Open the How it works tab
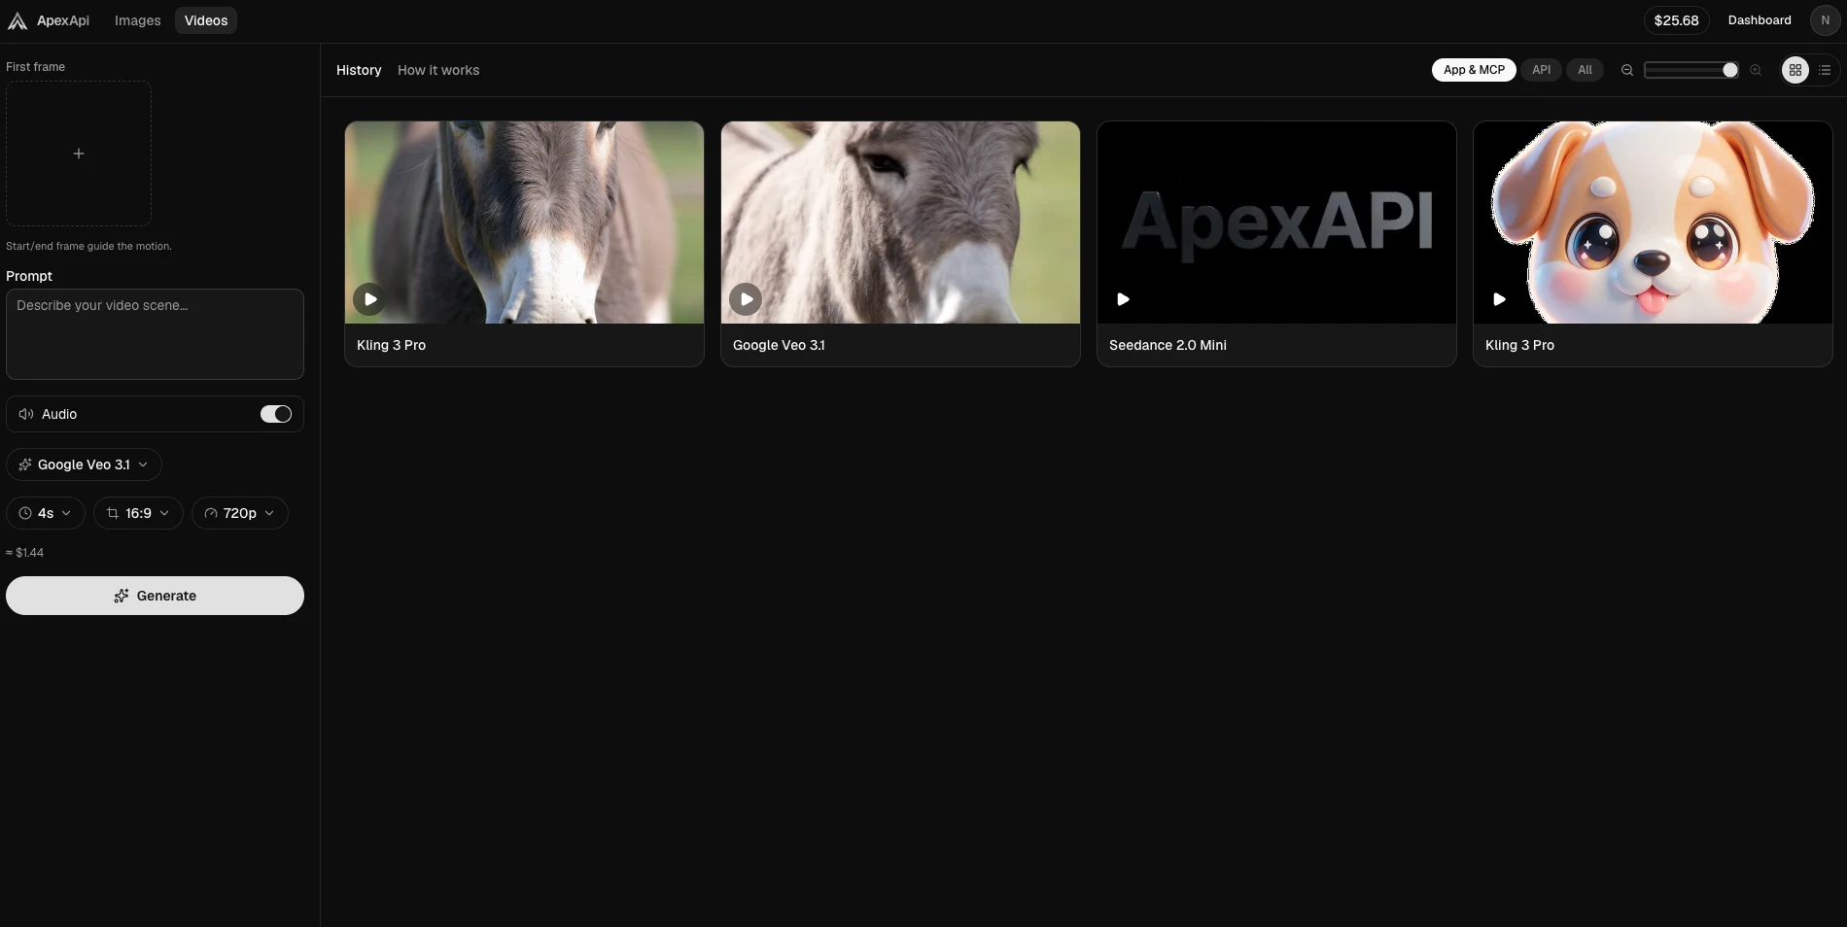Image resolution: width=1847 pixels, height=927 pixels. (438, 70)
